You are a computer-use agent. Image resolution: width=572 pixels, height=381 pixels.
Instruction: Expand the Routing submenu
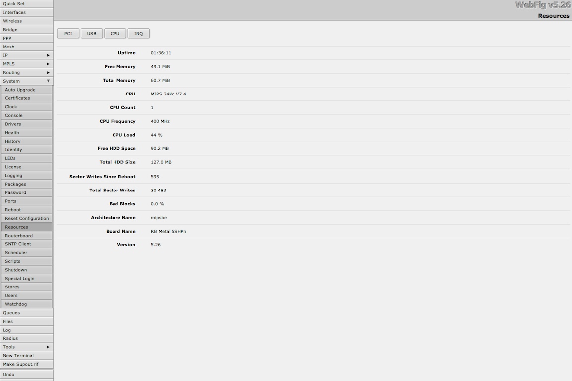pyautogui.click(x=26, y=73)
